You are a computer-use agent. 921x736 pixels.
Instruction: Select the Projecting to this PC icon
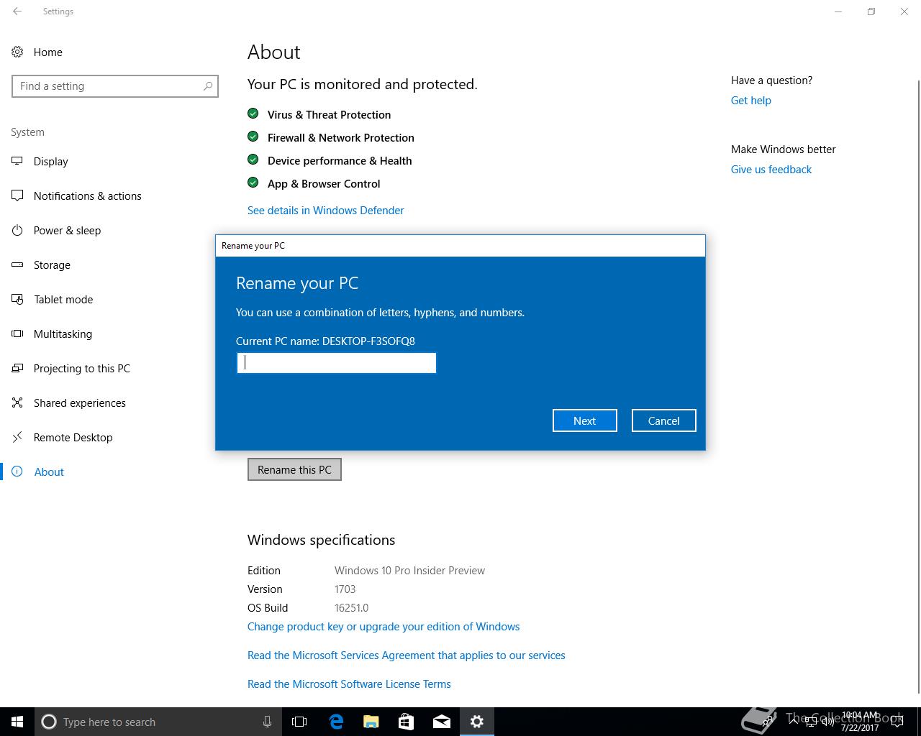click(x=17, y=368)
